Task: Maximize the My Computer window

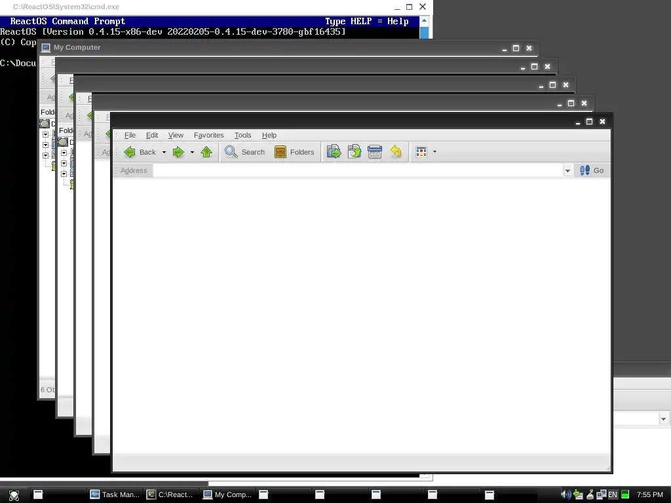Action: pyautogui.click(x=516, y=48)
